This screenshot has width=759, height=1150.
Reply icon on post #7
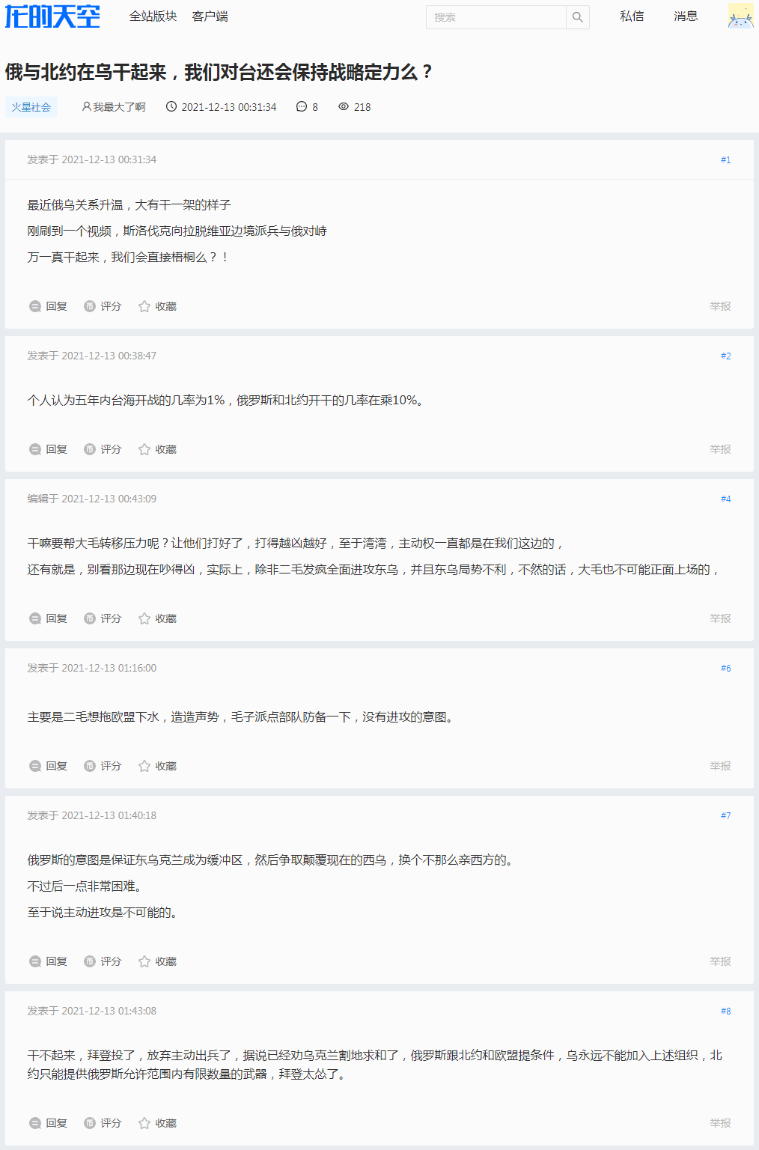tap(35, 961)
